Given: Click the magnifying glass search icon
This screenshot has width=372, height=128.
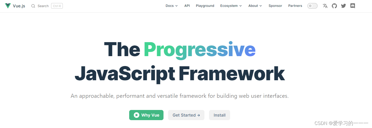Looking at the screenshot, I should 33,6.
